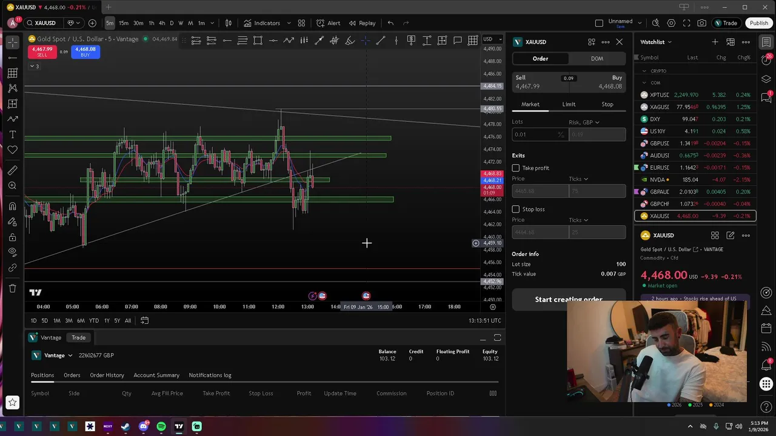The width and height of the screenshot is (776, 436).
Task: Open the Risk, GBP unit dropdown
Action: (x=584, y=122)
